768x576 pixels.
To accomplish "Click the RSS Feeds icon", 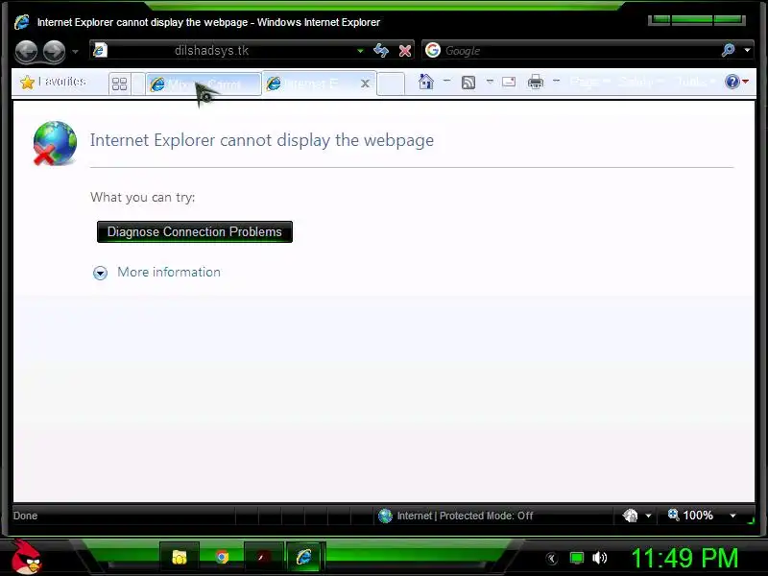I will [x=468, y=83].
